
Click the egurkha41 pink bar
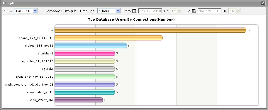tap(85, 54)
